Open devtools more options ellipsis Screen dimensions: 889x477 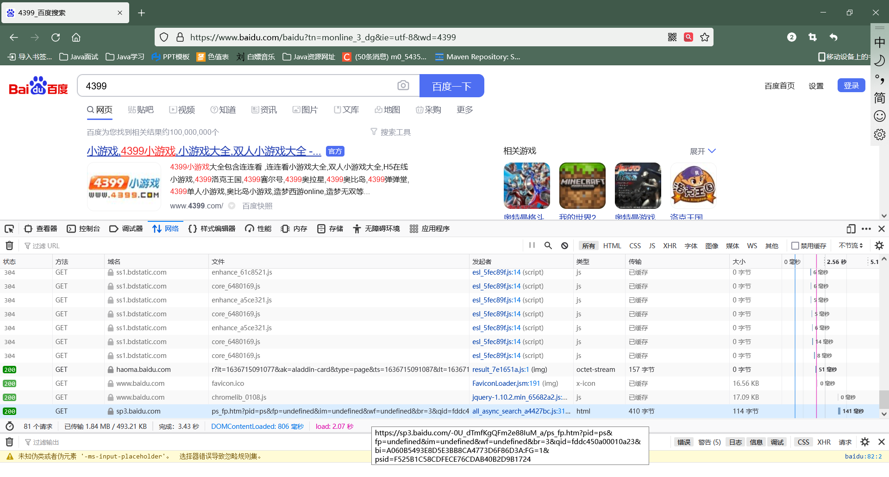coord(866,229)
